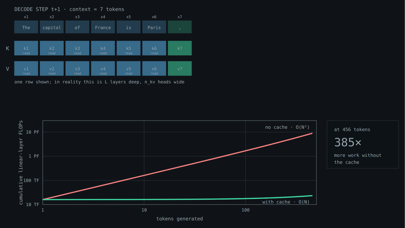The width and height of the screenshot is (405, 228).
Task: Click the '10 TF' y-axis tick
Action: tap(32, 204)
